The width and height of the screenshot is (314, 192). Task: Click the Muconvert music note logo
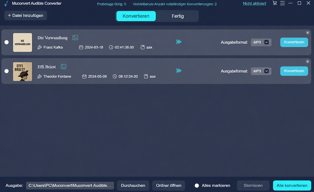[x=6, y=4]
